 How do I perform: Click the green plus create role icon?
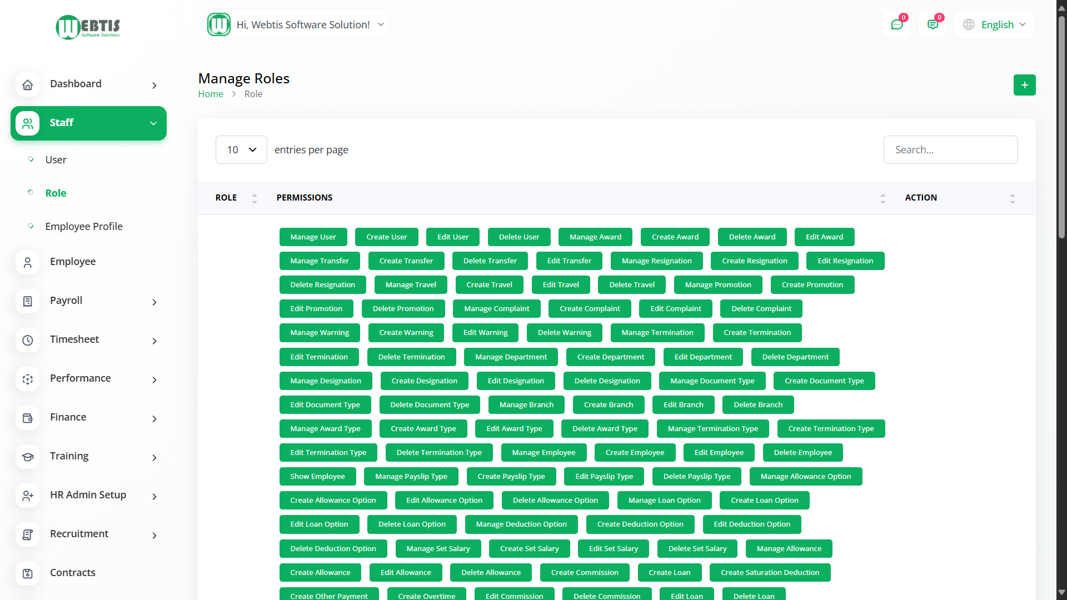[1024, 85]
